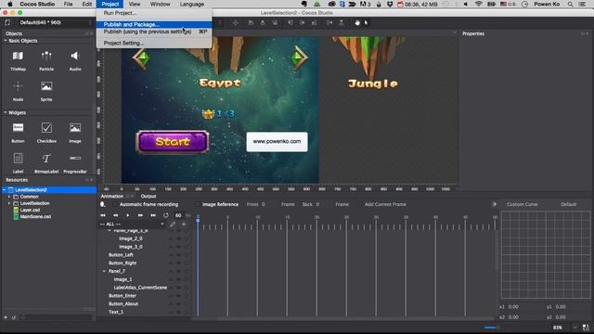Image resolution: width=594 pixels, height=334 pixels.
Task: Expand the Common folder
Action: (9, 197)
